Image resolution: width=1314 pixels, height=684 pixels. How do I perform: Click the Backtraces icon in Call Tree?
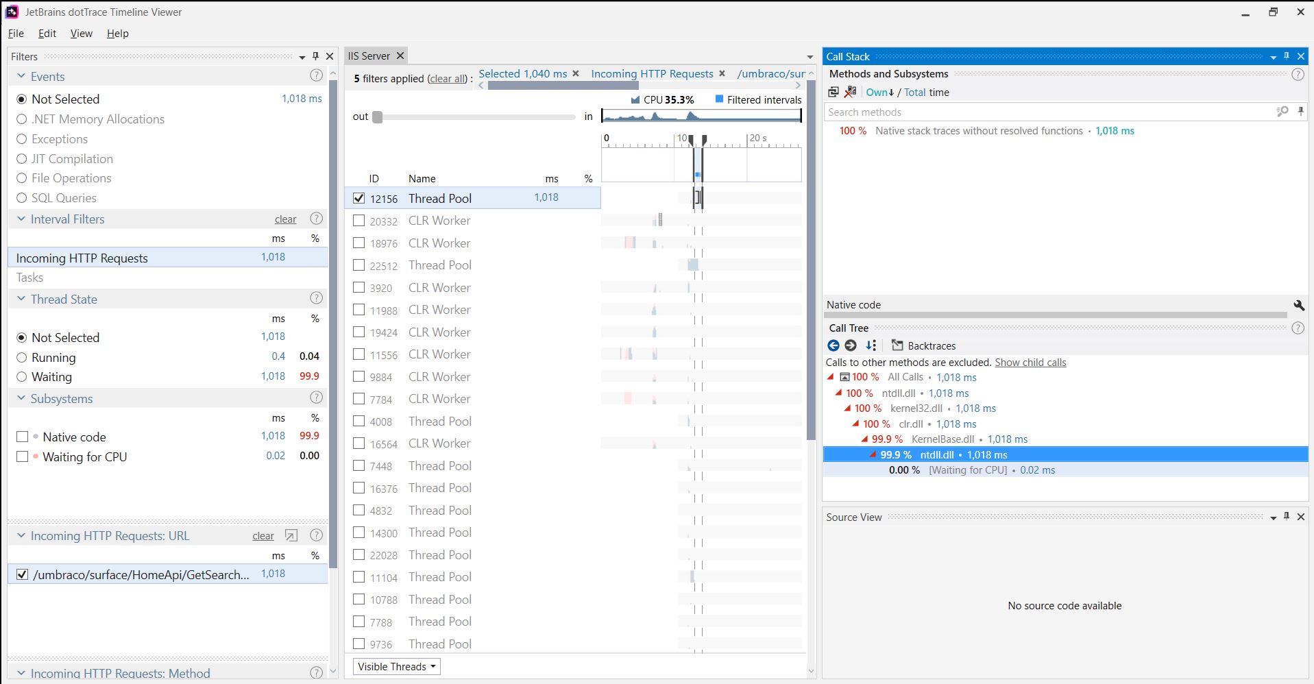(x=897, y=345)
